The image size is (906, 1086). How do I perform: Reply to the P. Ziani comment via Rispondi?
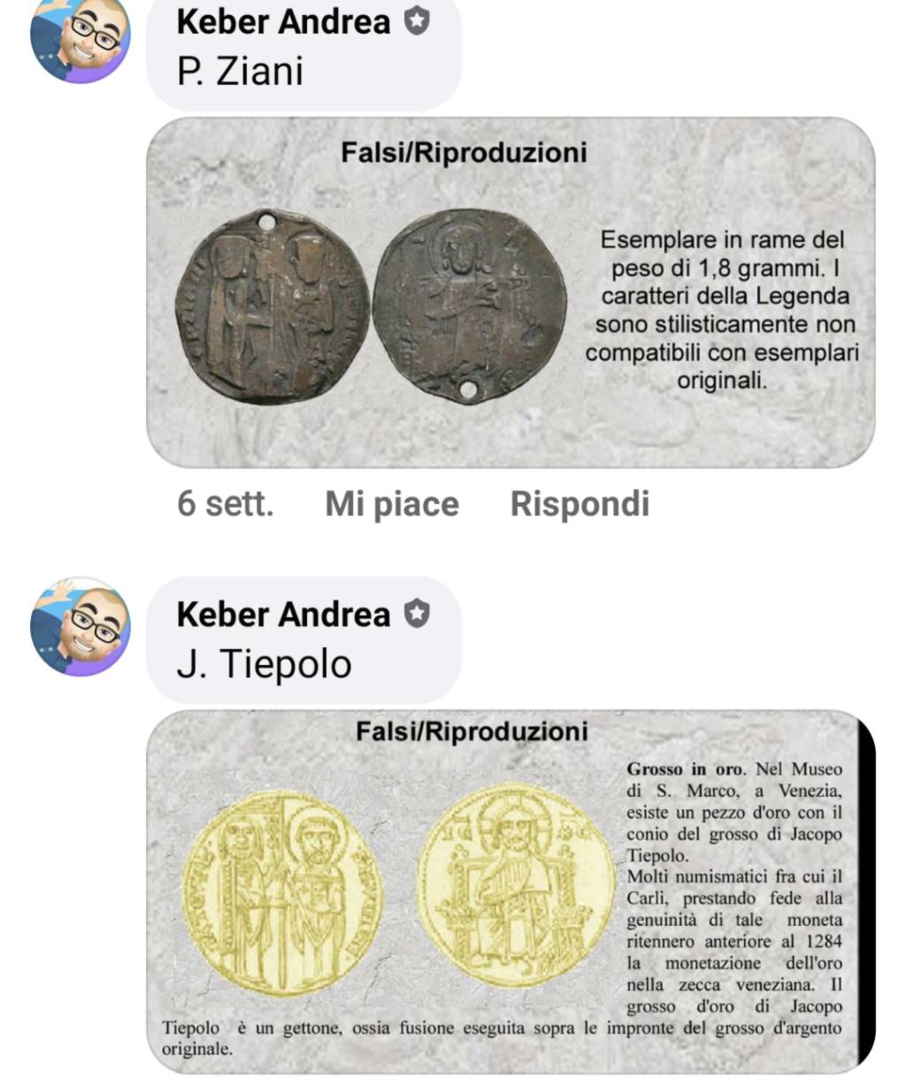coord(580,504)
